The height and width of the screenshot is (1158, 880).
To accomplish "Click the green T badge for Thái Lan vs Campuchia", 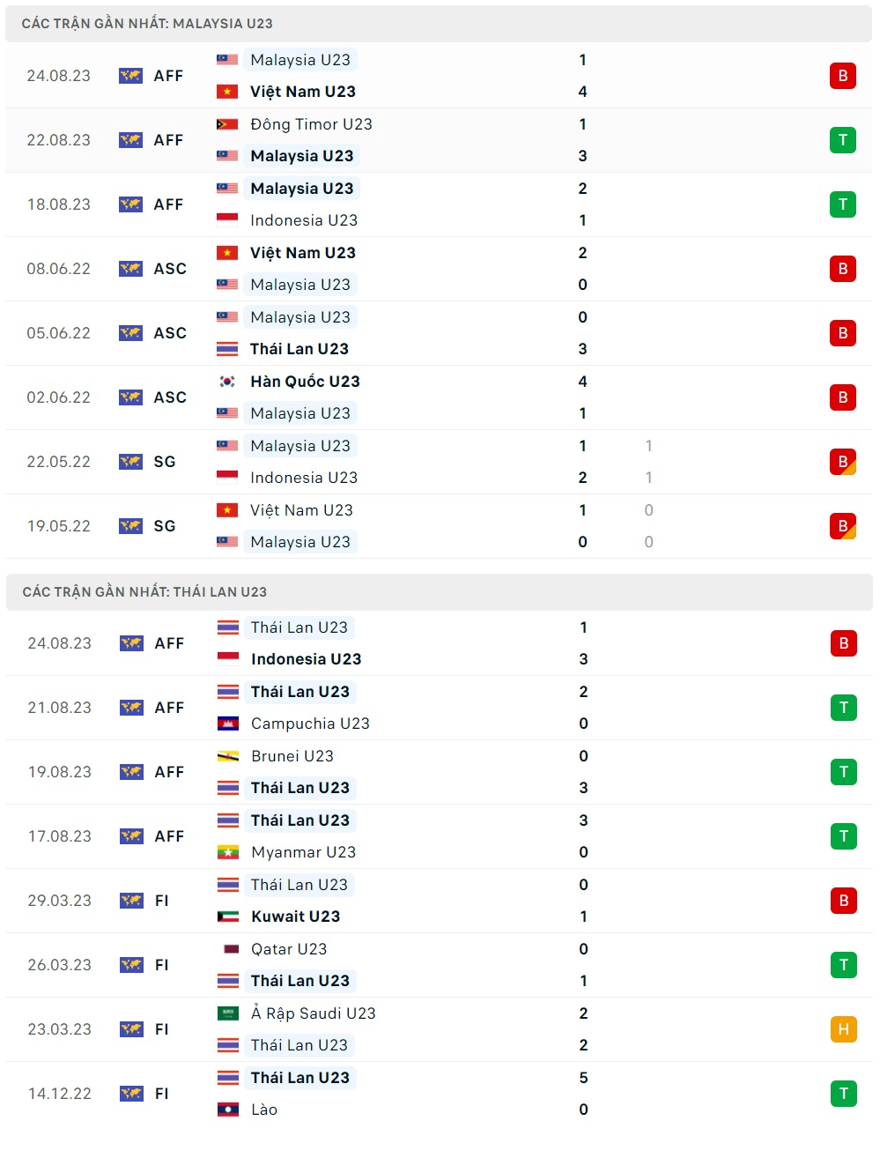I will [x=843, y=708].
